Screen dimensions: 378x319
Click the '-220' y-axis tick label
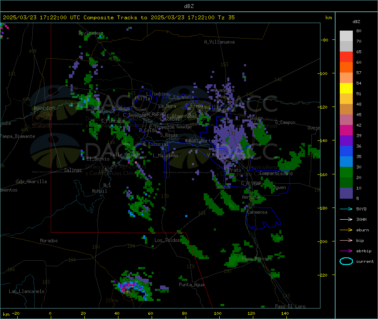pos(323,275)
